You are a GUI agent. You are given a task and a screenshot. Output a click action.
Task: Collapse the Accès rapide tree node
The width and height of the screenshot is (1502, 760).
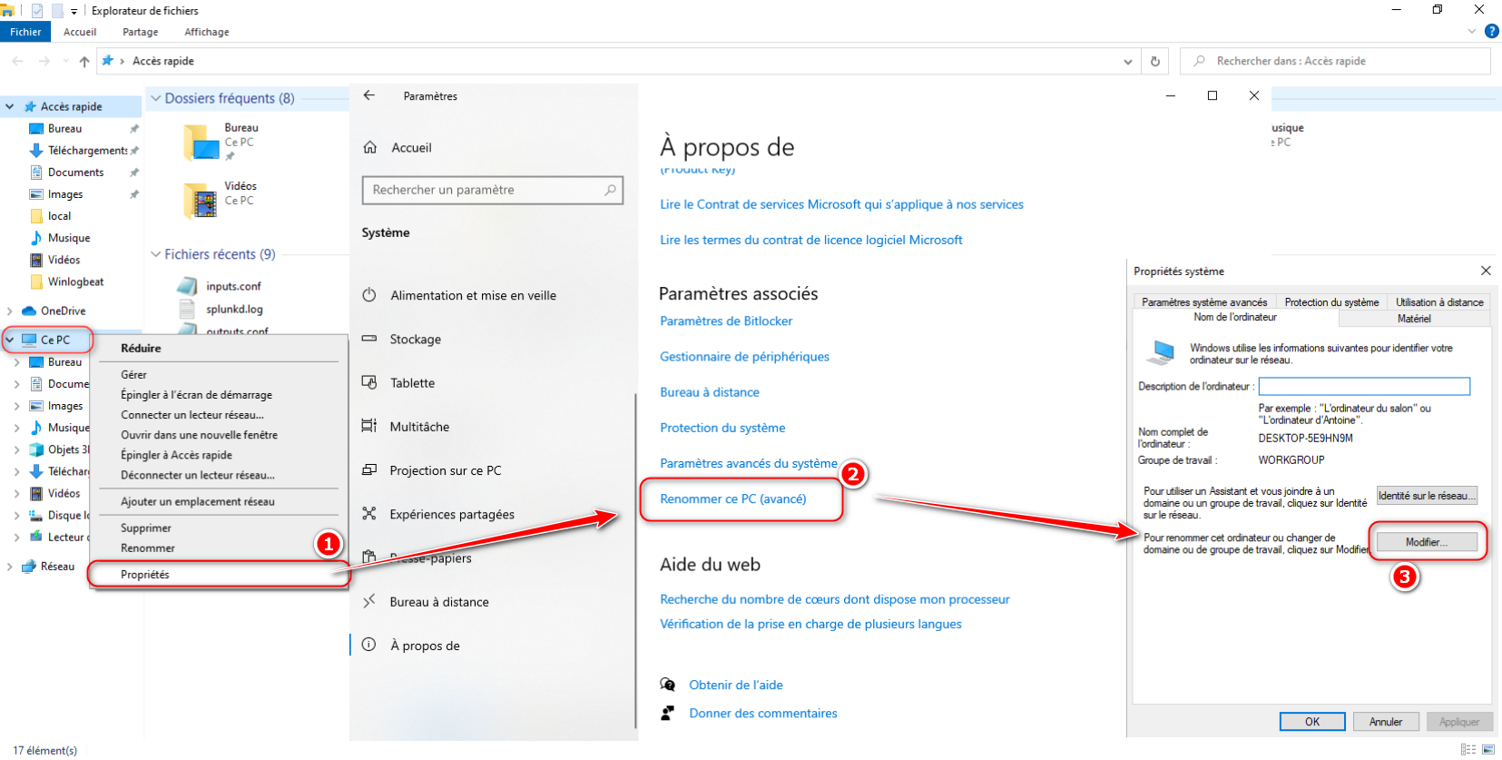(x=10, y=107)
